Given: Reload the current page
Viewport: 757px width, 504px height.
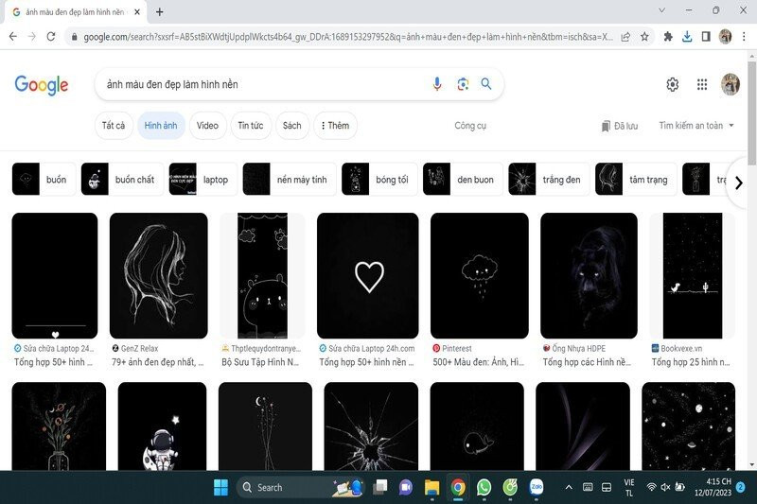Looking at the screenshot, I should click(x=51, y=37).
